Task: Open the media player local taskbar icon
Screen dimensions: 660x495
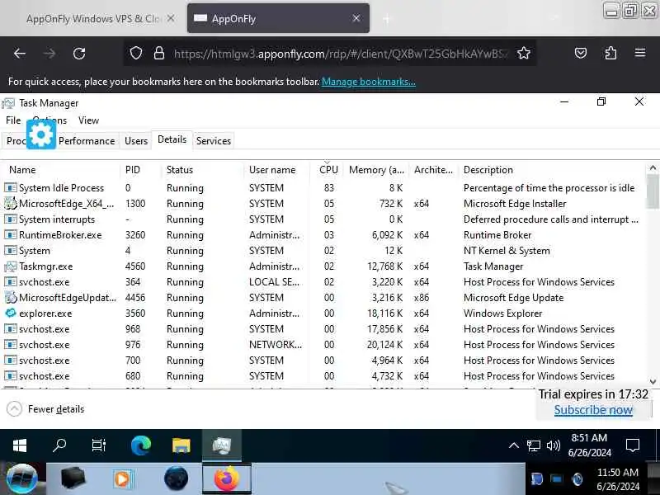Action: 122,479
